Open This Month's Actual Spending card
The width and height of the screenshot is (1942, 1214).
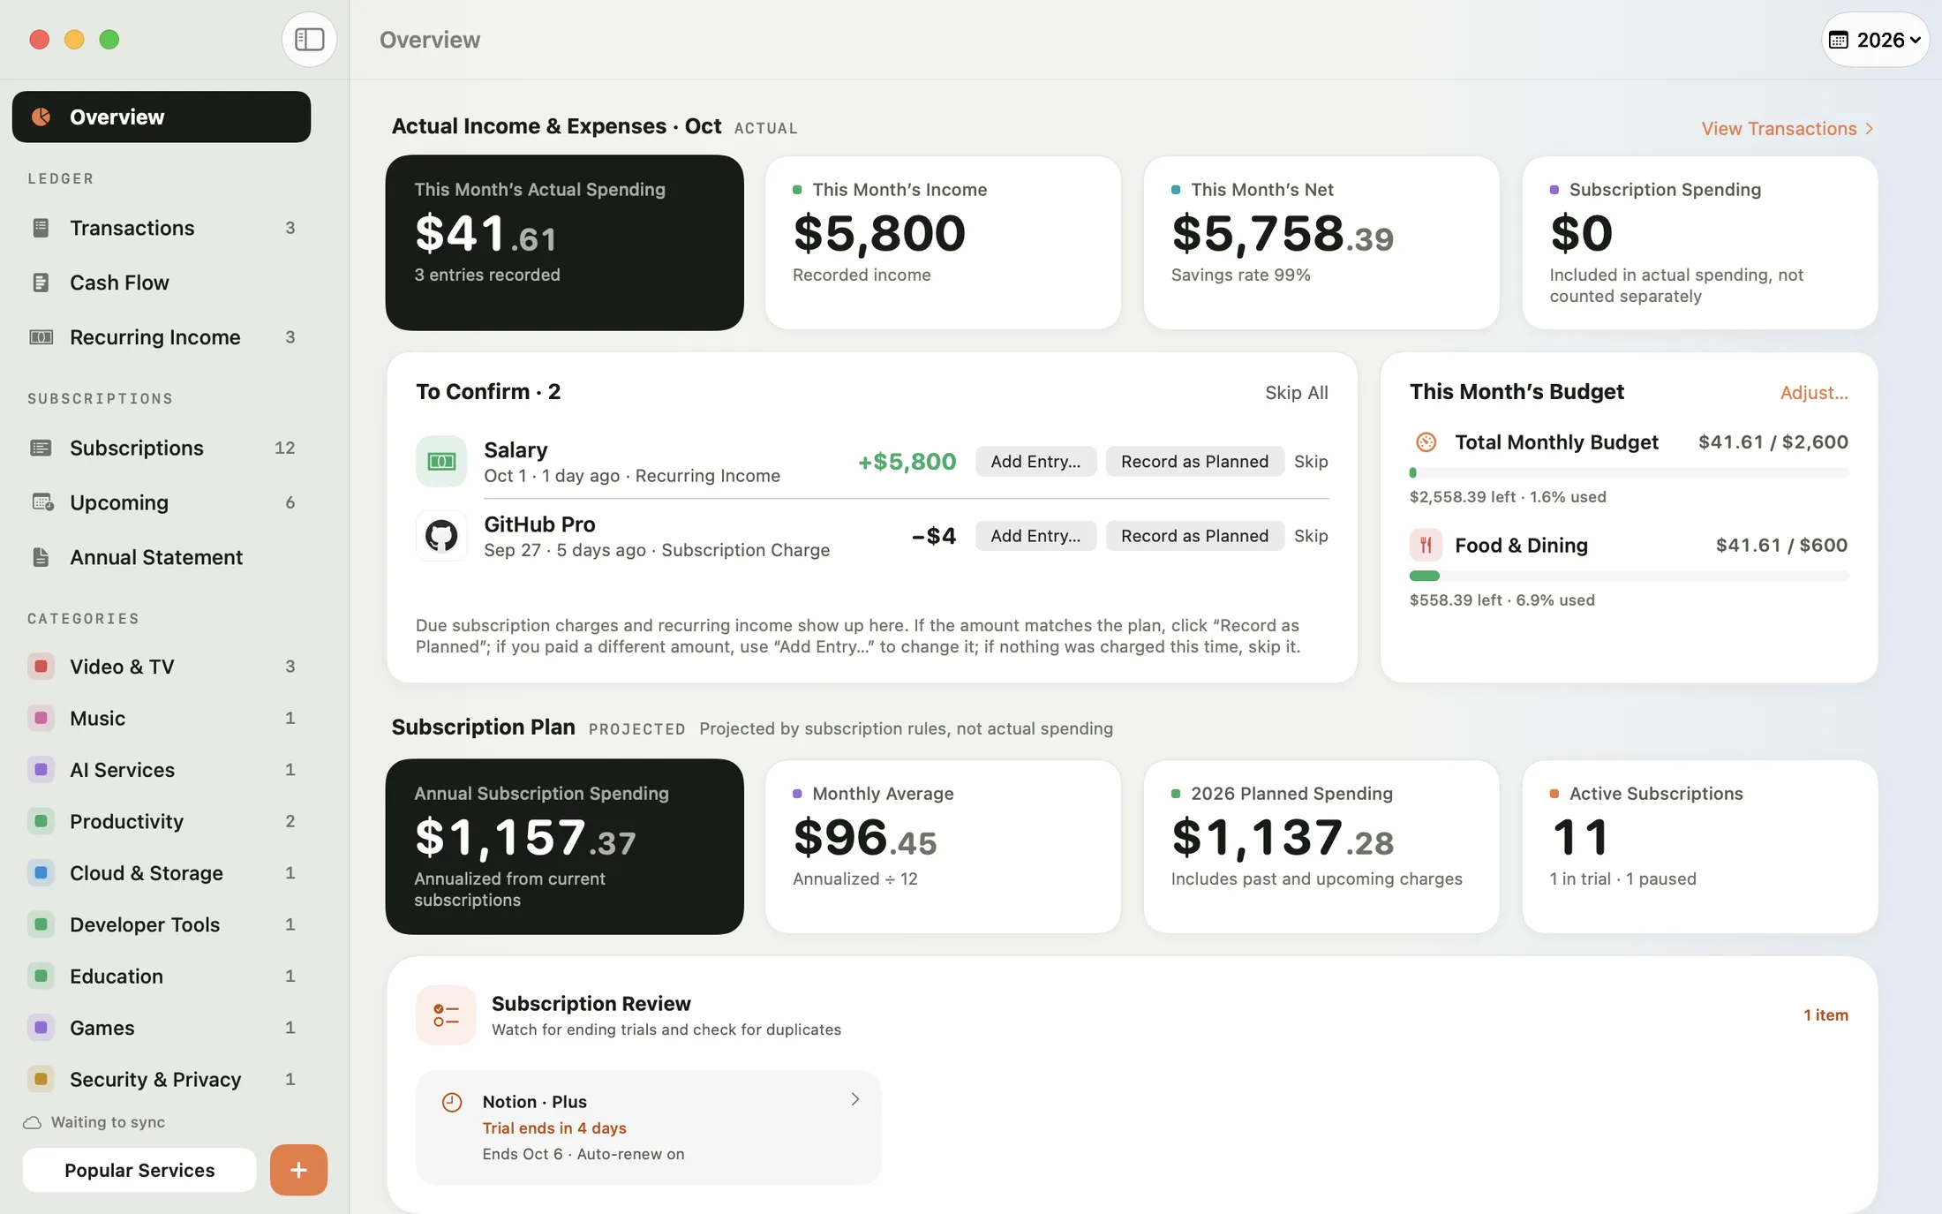click(x=565, y=243)
